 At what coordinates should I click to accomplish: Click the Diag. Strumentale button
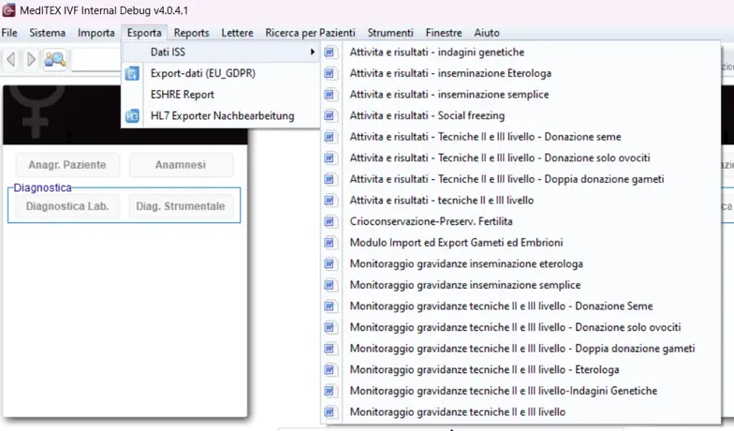click(181, 206)
